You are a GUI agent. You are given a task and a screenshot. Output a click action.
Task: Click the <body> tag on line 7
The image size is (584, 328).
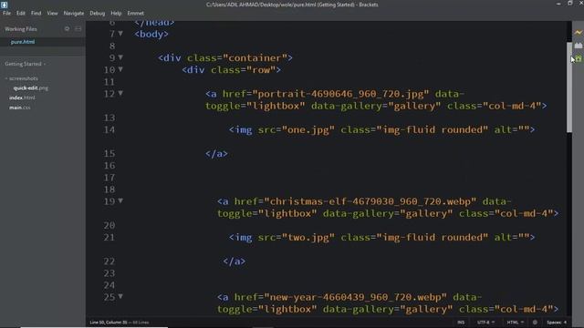point(151,34)
